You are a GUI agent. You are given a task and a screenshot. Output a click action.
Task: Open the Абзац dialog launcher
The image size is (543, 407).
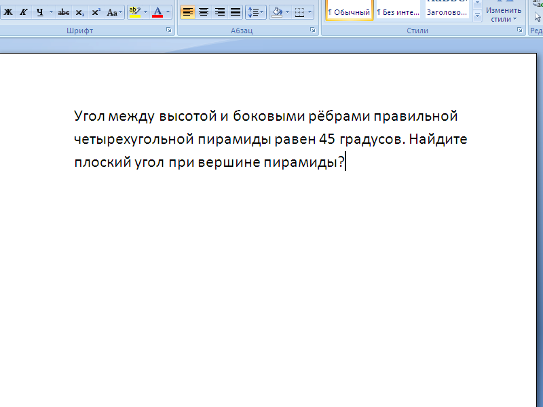313,31
